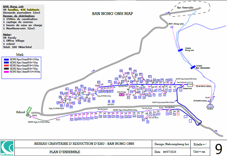This screenshot has height=156, width=227.
Task: Click the Design: Nabounpheng Loi cell
Action: click(172, 144)
